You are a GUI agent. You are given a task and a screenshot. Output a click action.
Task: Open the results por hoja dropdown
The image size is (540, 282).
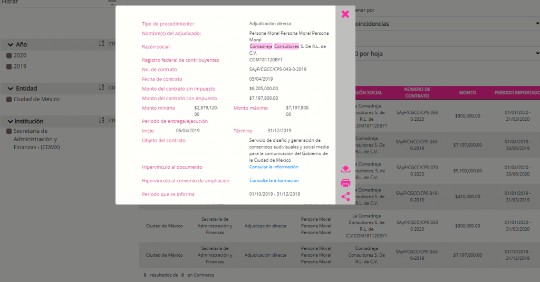[447, 54]
